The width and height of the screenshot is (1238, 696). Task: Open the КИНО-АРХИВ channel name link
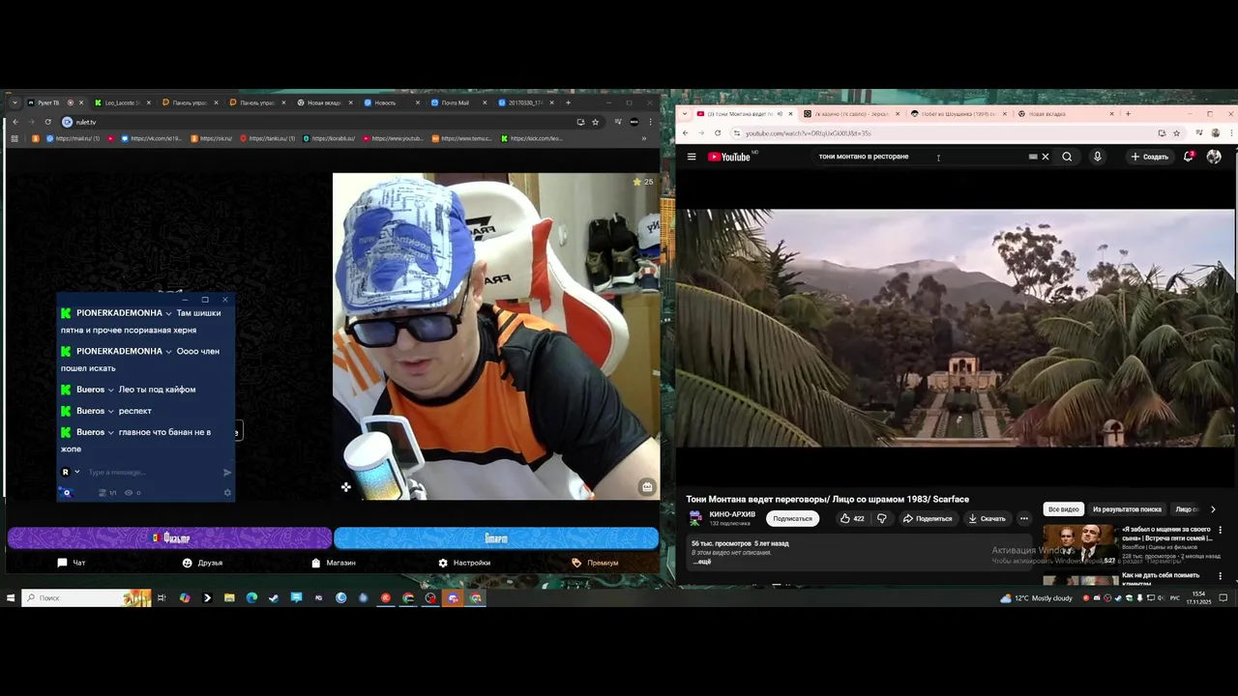732,514
